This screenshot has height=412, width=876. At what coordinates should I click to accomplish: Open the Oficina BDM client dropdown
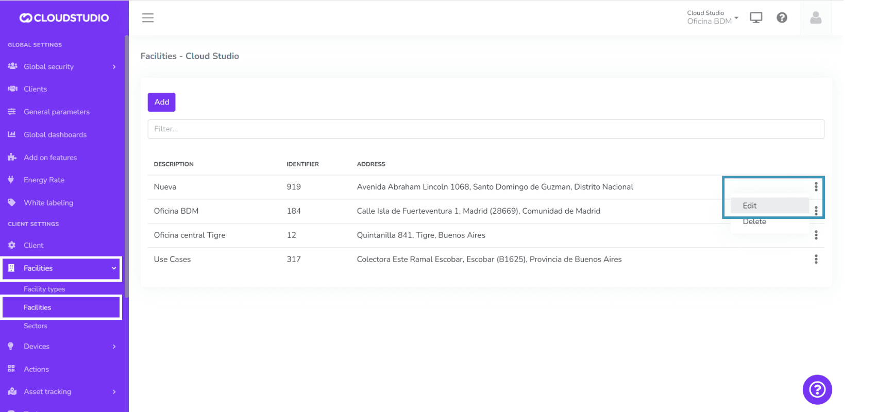click(x=713, y=18)
